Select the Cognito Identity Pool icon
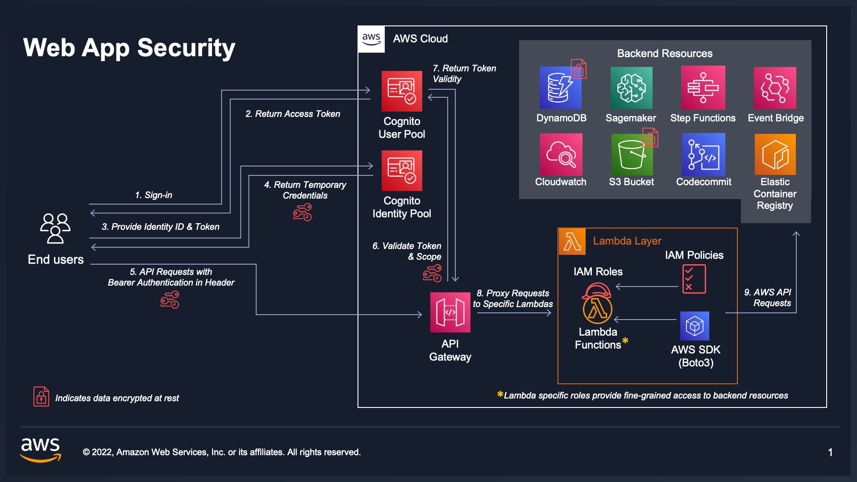This screenshot has width=857, height=482. pos(402,170)
